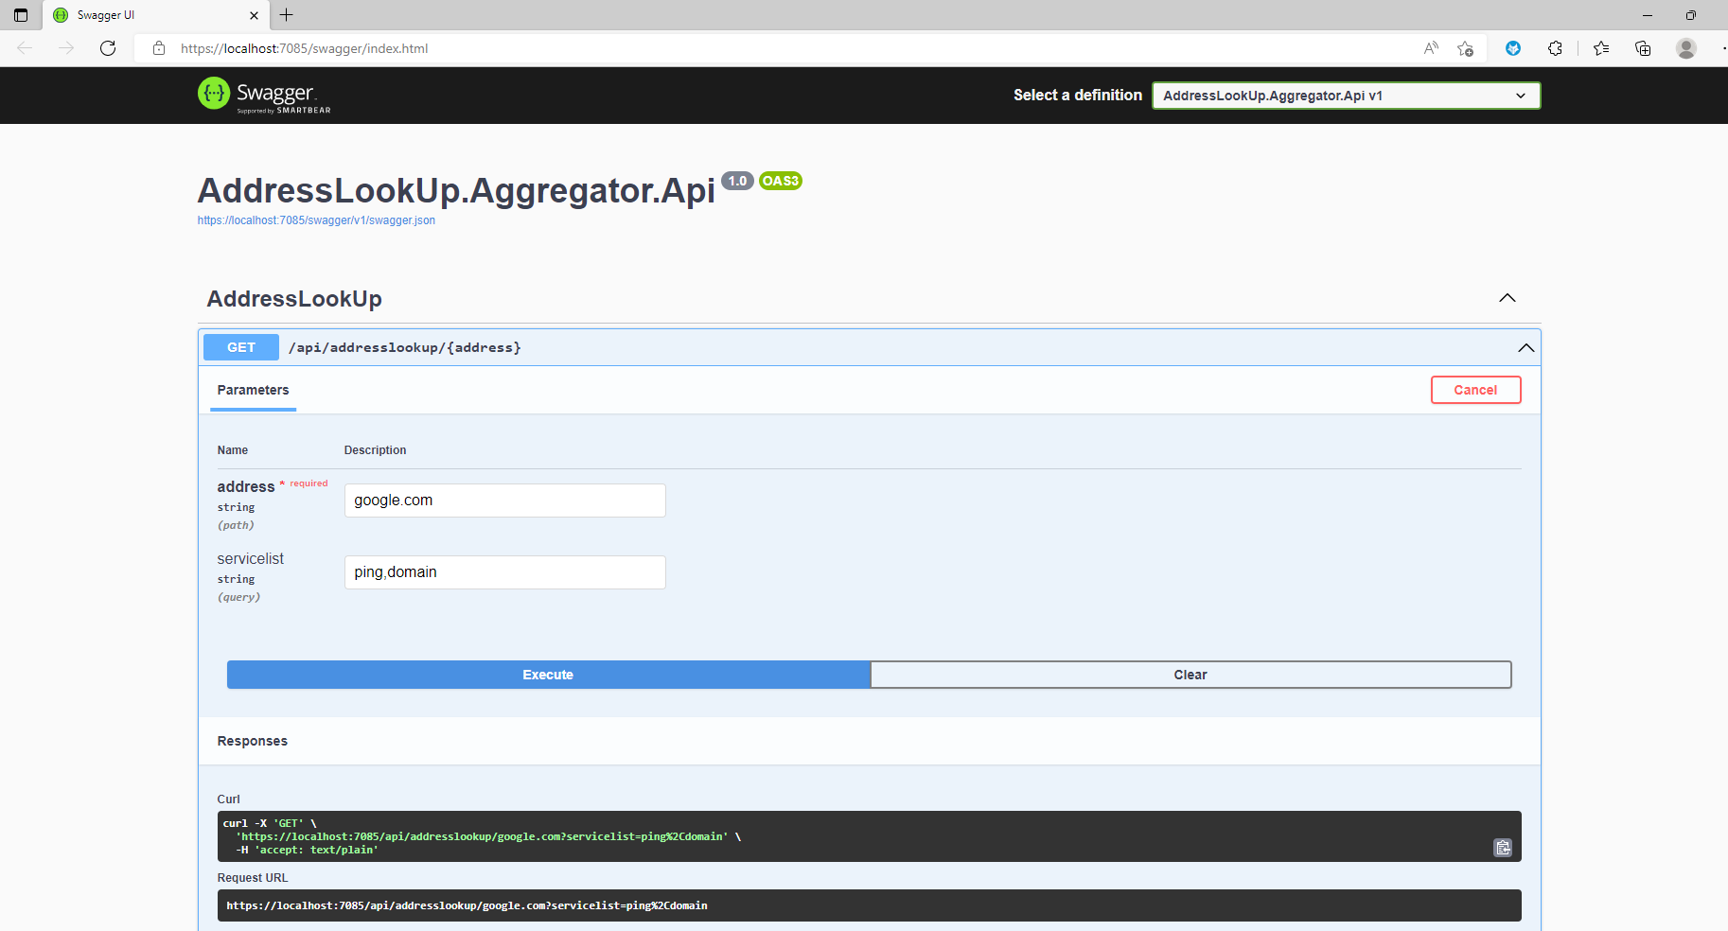
Task: Click the browser back arrow
Action: click(25, 48)
